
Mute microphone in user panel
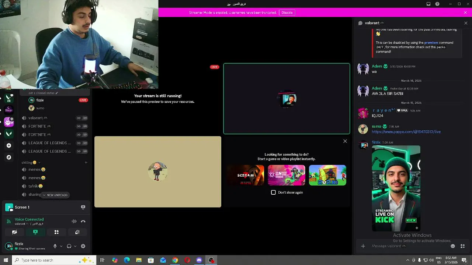pyautogui.click(x=55, y=246)
